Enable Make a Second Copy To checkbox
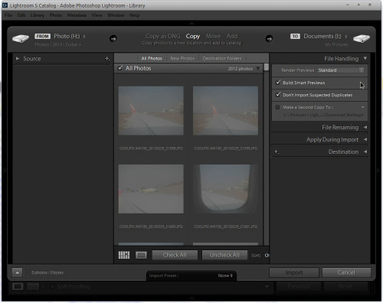 coord(277,107)
